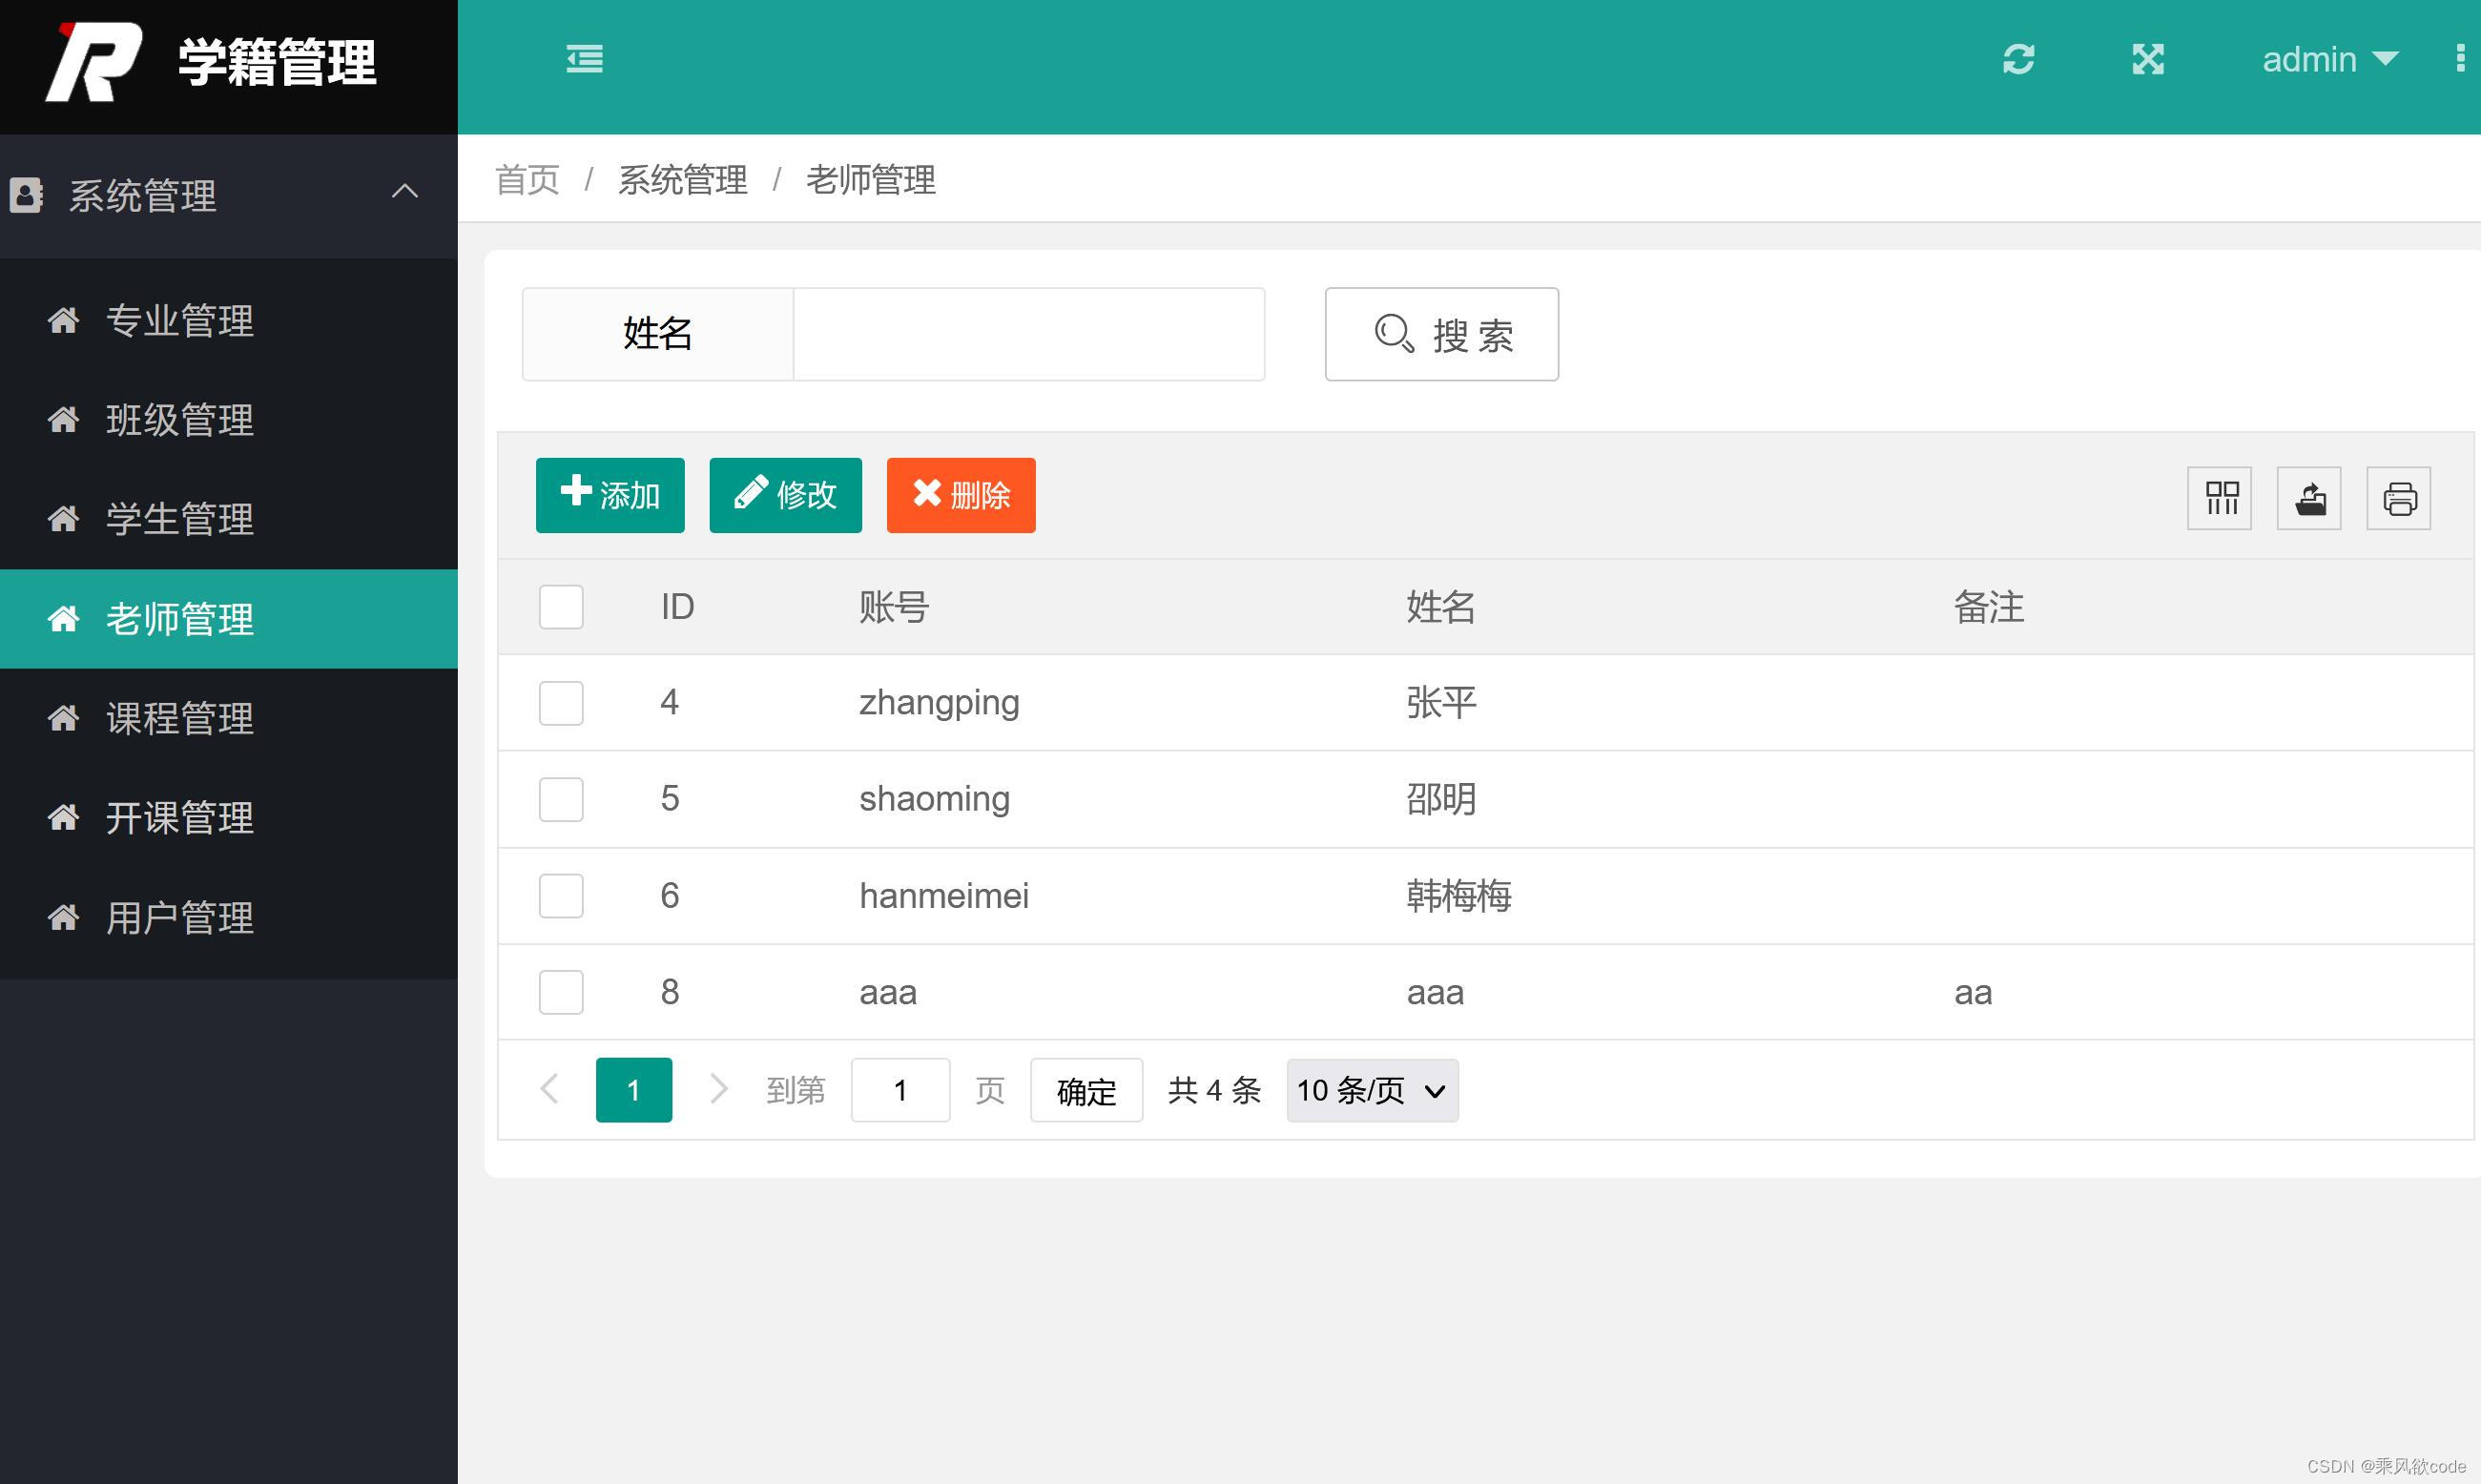Image resolution: width=2481 pixels, height=1484 pixels.
Task: Check the select-all checkbox in table header
Action: click(560, 606)
